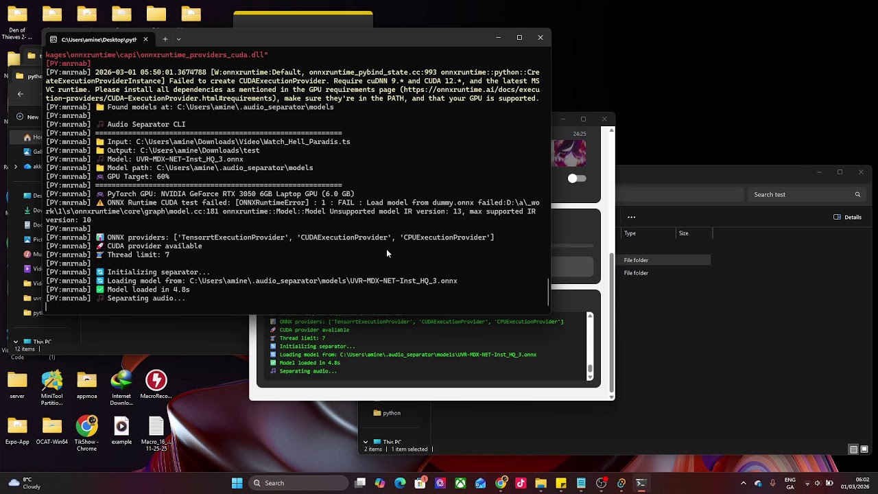Open the three-dot more options in File Explorer
The height and width of the screenshot is (494, 878).
pyautogui.click(x=631, y=217)
